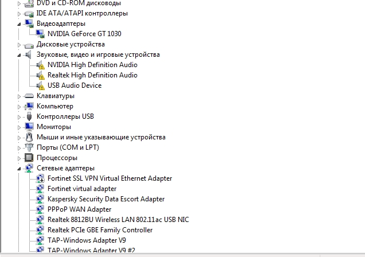The image size is (365, 257).
Task: Select the Порты (COM и LPT) label
Action: (68, 147)
